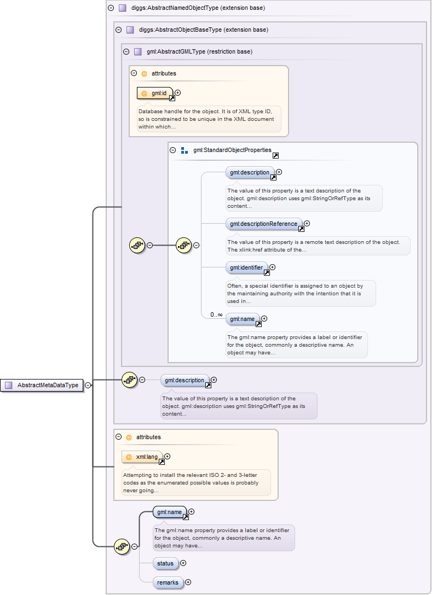The width and height of the screenshot is (432, 595).
Task: Select the gml:identifier element box
Action: click(246, 268)
